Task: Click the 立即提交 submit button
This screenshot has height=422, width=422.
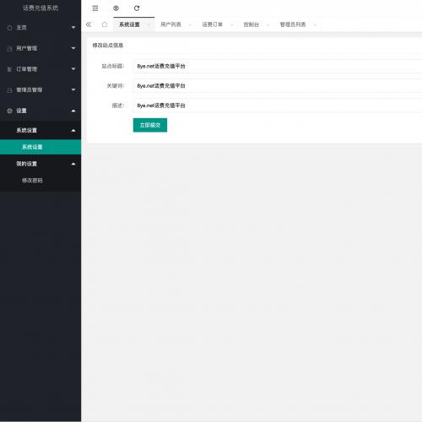Action: click(x=150, y=125)
